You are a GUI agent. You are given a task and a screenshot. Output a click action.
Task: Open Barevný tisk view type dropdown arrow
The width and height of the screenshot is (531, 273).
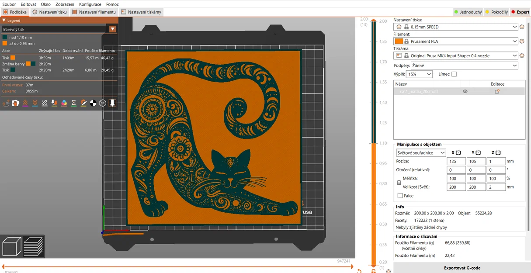pyautogui.click(x=113, y=29)
